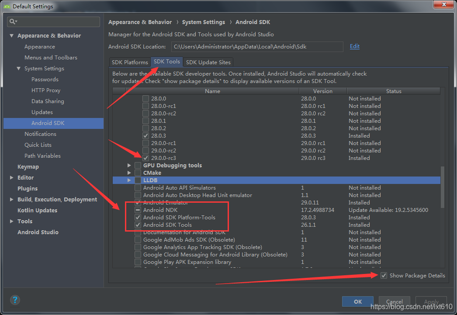
Task: Toggle the 28.0.0 version checkbox
Action: pyautogui.click(x=146, y=98)
